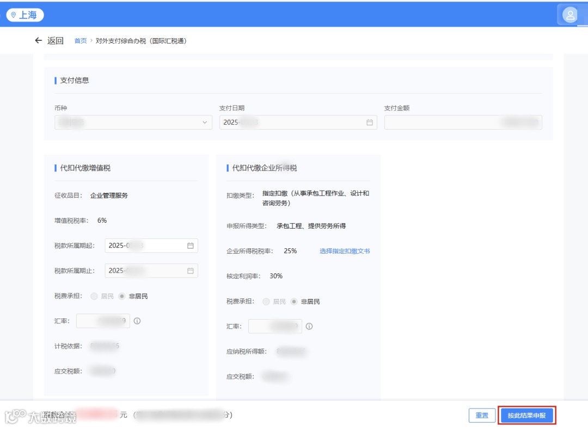The width and height of the screenshot is (588, 428).
Task: Click 承包工程、提供劳务所得 value text
Action: [311, 226]
